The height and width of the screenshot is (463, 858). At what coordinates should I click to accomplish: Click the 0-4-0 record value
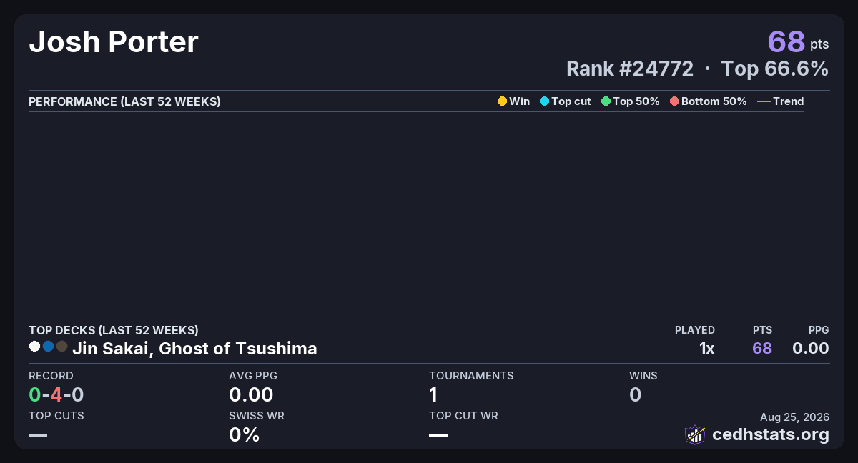pyautogui.click(x=56, y=394)
